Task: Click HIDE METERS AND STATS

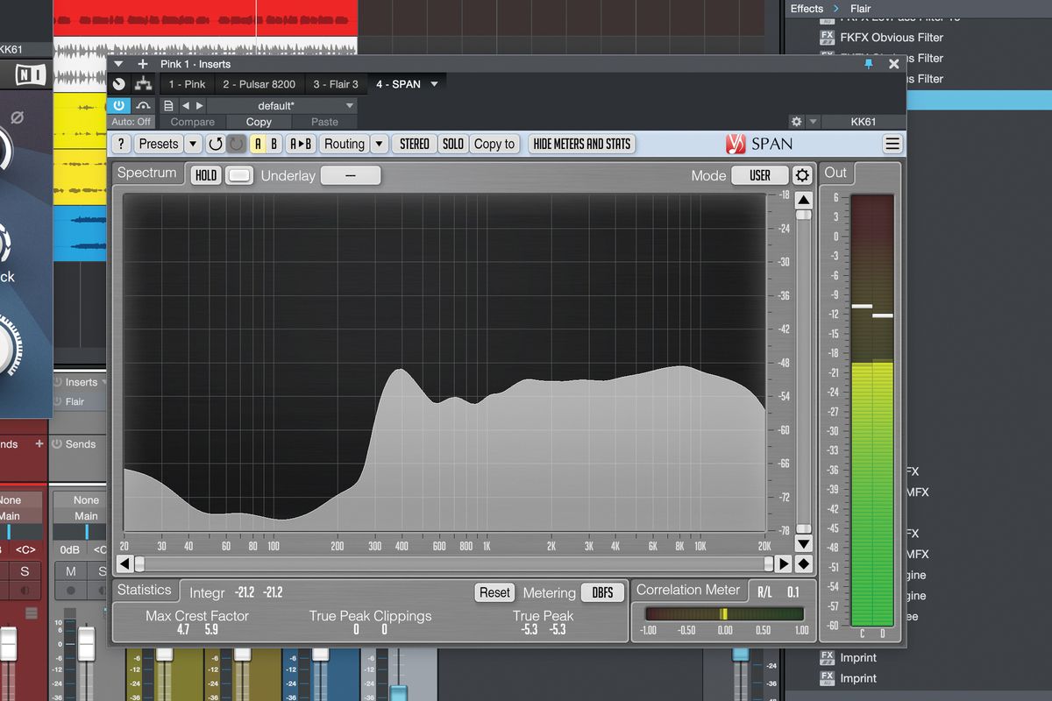Action: pos(581,143)
